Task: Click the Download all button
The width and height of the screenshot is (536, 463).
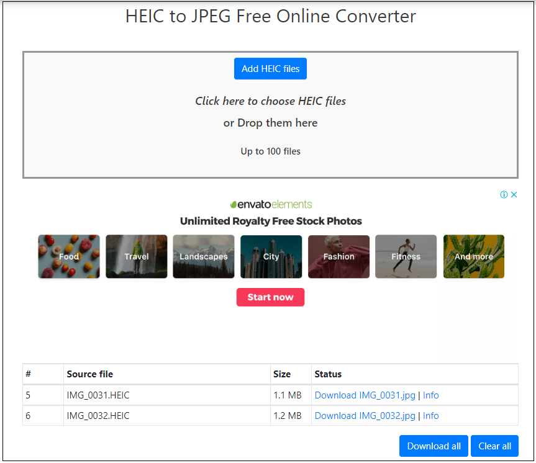Action: [x=434, y=446]
